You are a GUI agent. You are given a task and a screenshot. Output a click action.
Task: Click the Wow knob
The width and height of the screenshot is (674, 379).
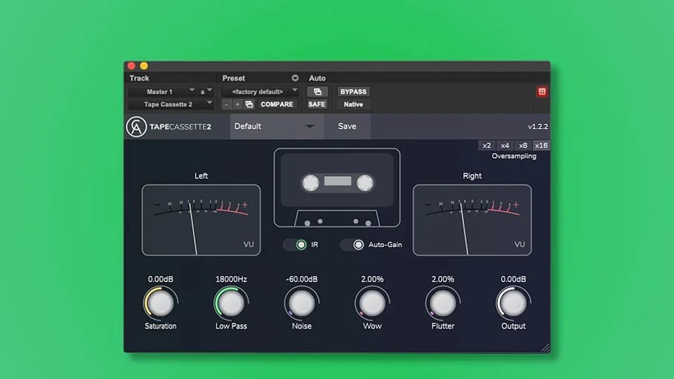[372, 303]
